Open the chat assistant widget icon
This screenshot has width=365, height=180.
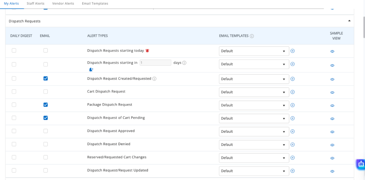(361, 164)
